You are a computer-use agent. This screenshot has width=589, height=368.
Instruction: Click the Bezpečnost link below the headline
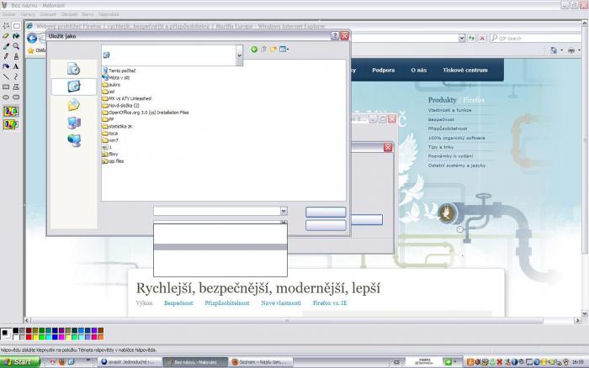click(x=178, y=302)
